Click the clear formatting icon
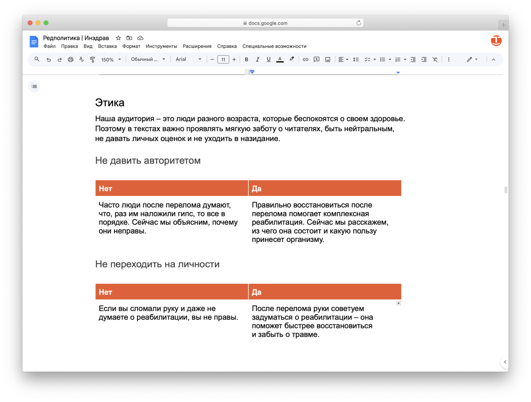The height and width of the screenshot is (402, 531). (435, 59)
